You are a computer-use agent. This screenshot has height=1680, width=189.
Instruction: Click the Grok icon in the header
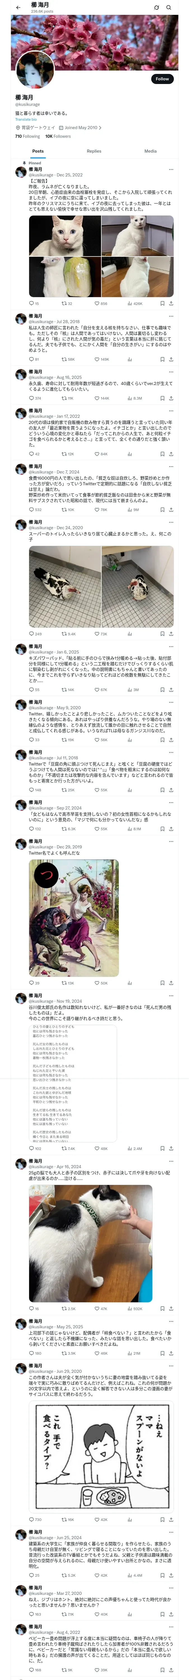(x=157, y=8)
